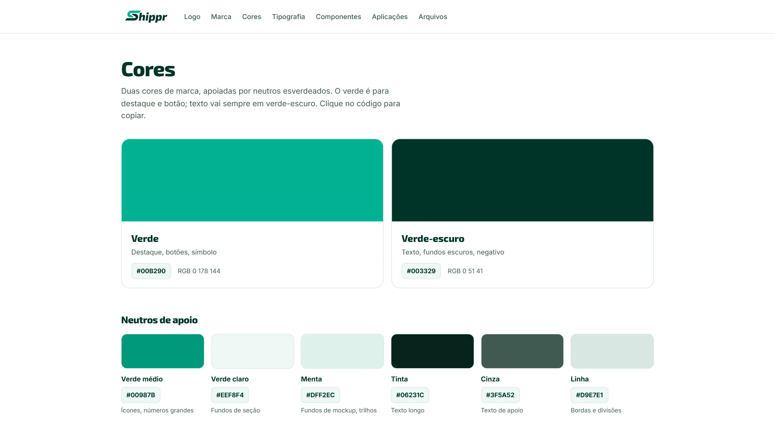Viewport: 775px width, 436px height.
Task: Copy the #00987B code chip
Action: tap(140, 395)
